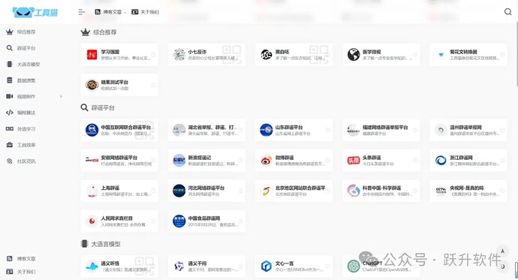
Task: Open 辟谣平台 via its magnifier sidebar icon
Action: click(x=10, y=48)
